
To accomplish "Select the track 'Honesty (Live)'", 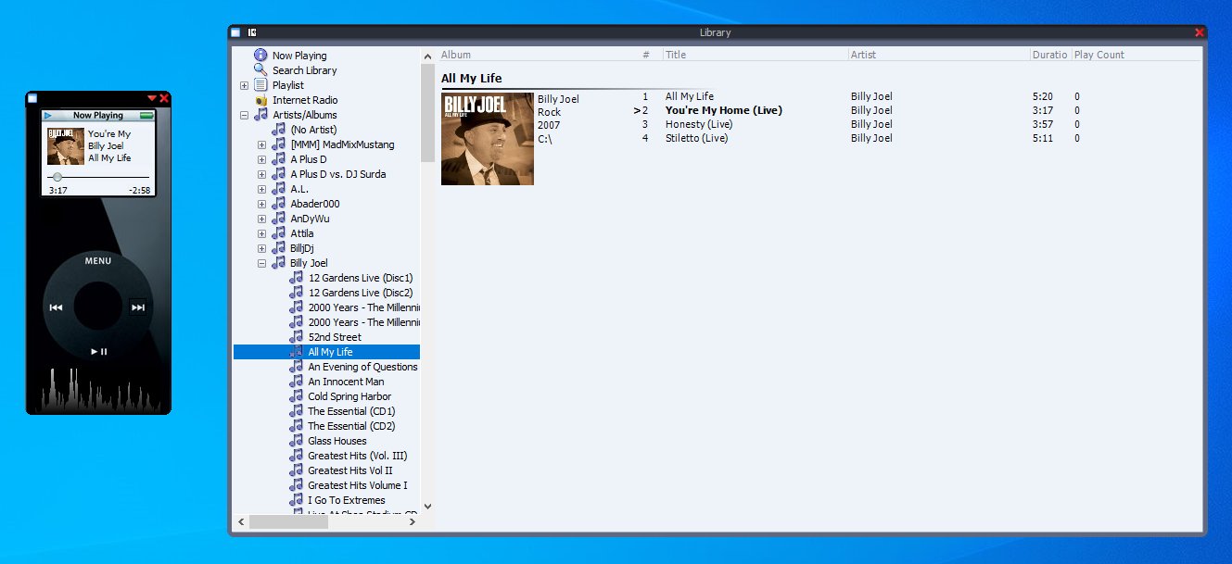I will (698, 124).
